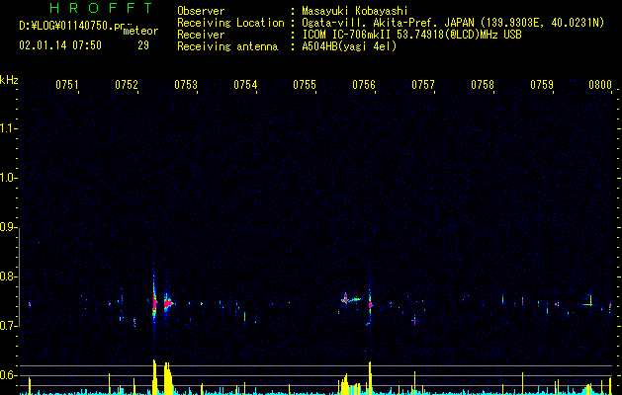The image size is (622, 395).
Task: Click the Receiving antenna label
Action: tap(227, 46)
